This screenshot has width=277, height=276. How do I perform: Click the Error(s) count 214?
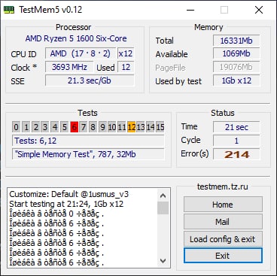(236, 154)
